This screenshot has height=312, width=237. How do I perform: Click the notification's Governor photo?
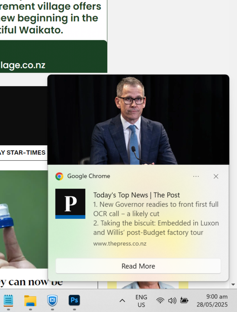(x=138, y=120)
